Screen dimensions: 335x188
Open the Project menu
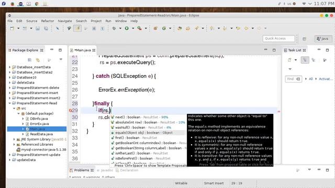coord(96,21)
